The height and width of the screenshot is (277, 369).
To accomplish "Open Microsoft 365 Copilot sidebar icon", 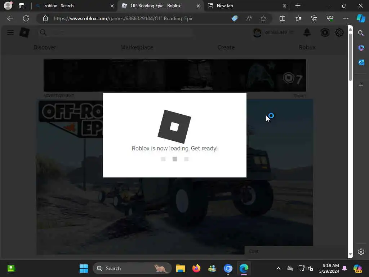I will click(361, 48).
